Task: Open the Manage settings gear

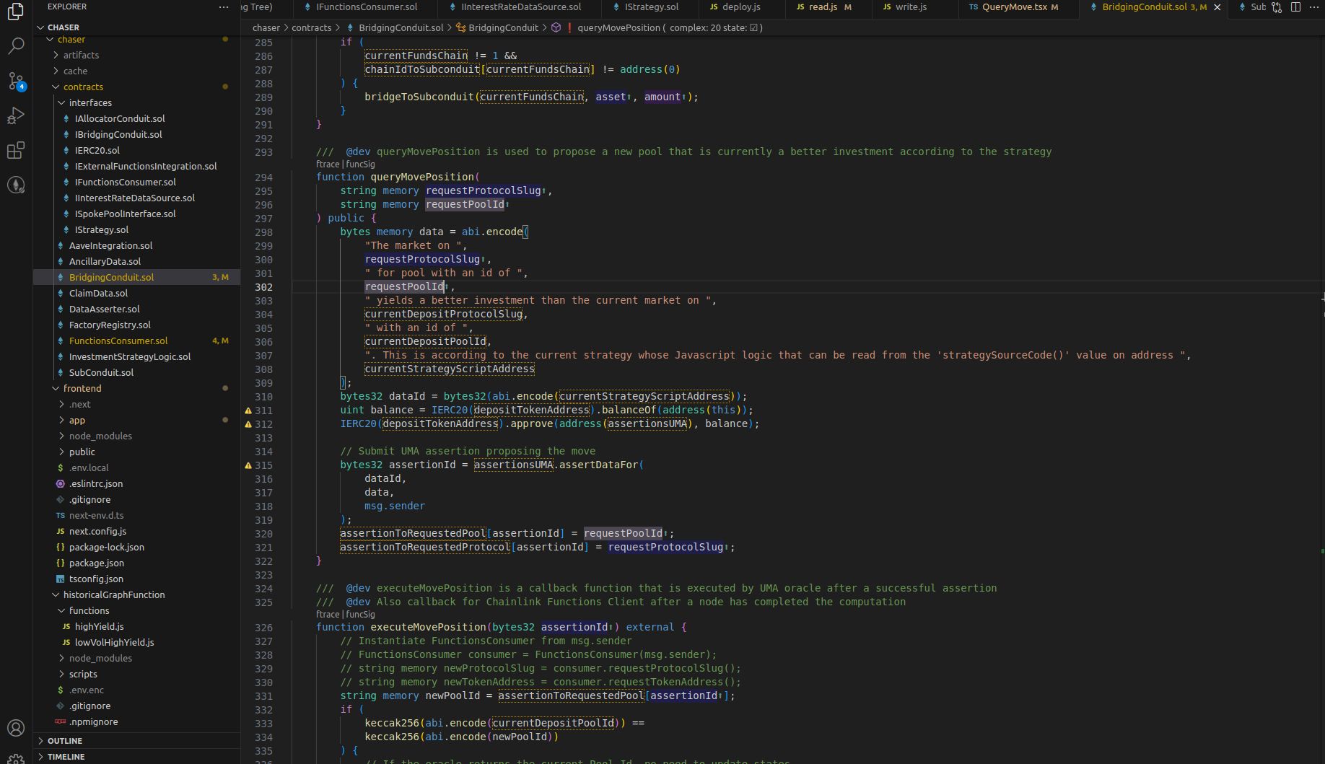Action: [x=16, y=758]
